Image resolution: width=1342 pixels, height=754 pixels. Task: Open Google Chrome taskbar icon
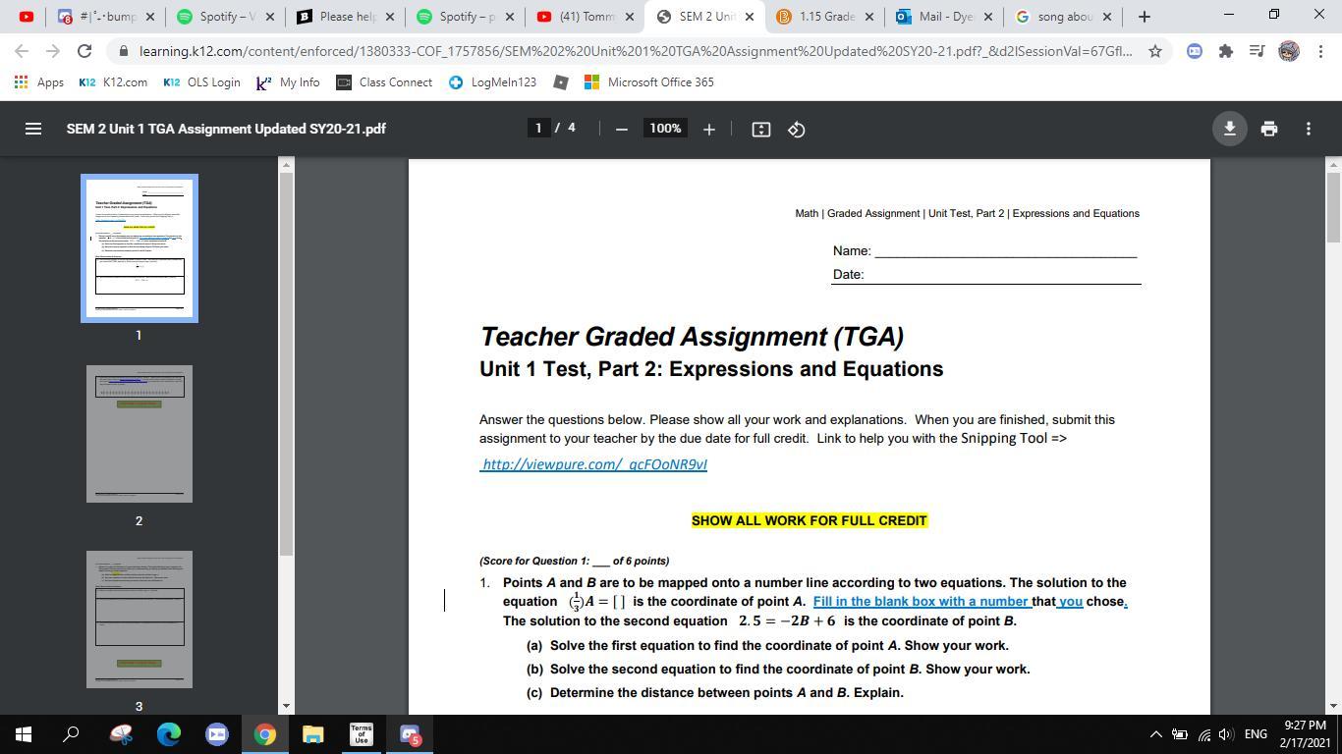[265, 734]
